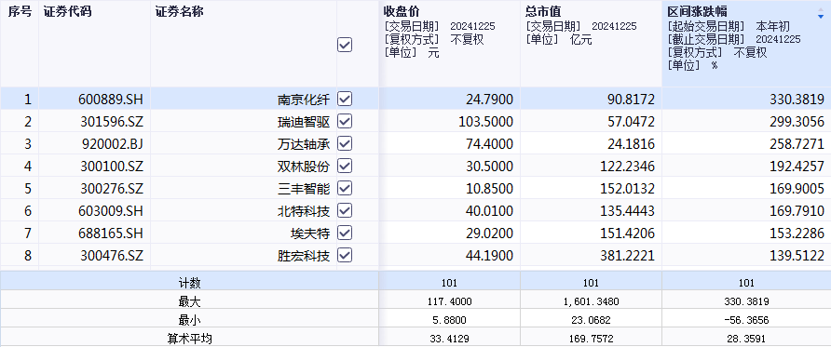Click the stock name 胜宏科技
831x347 pixels.
[304, 256]
